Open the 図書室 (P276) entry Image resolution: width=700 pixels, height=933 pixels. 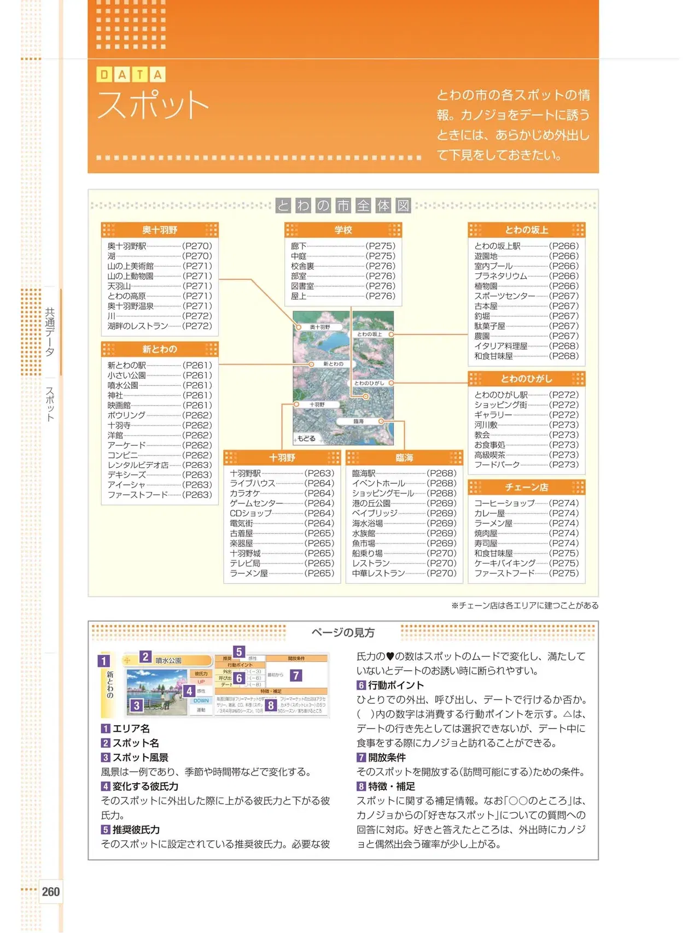click(x=343, y=286)
